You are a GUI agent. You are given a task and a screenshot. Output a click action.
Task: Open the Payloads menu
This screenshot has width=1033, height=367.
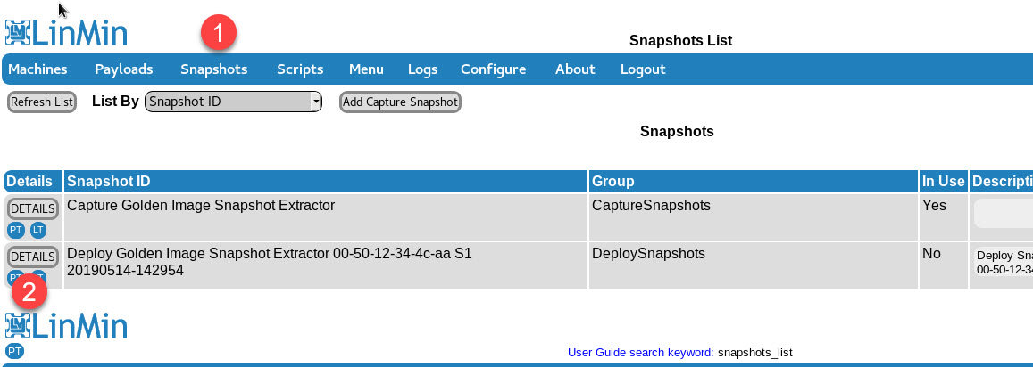(124, 69)
